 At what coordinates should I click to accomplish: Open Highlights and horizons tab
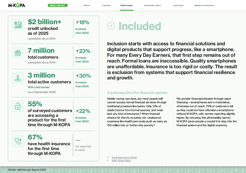click(204, 5)
